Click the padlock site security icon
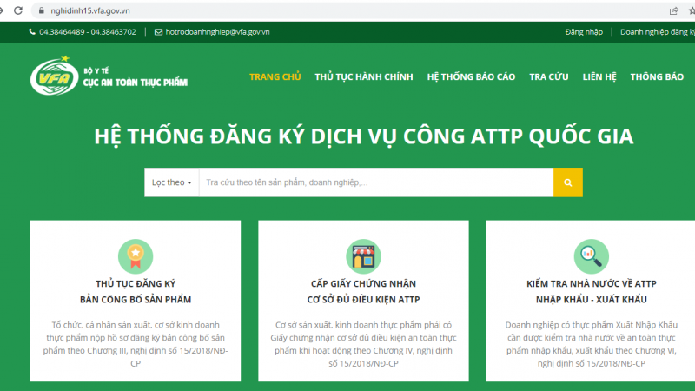The image size is (695, 391). click(40, 10)
